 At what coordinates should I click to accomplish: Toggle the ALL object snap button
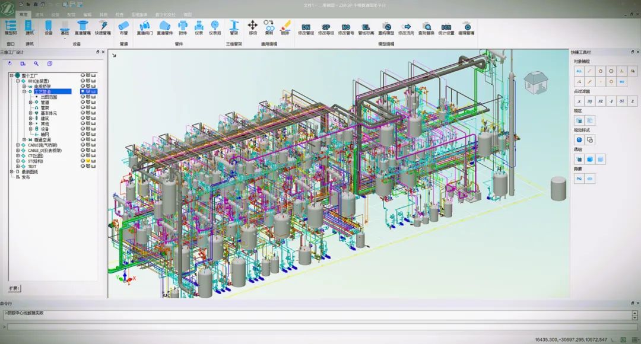click(579, 71)
